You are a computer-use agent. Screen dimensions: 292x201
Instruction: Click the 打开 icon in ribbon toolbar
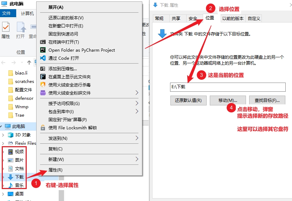(21, 27)
